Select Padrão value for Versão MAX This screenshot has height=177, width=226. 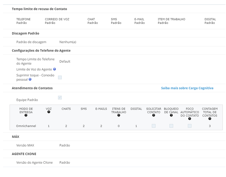(64, 145)
